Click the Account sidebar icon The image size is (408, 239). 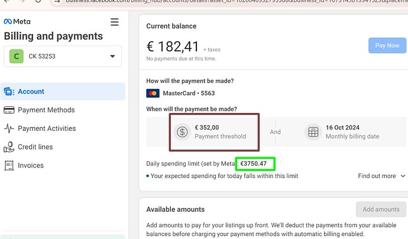(x=9, y=92)
